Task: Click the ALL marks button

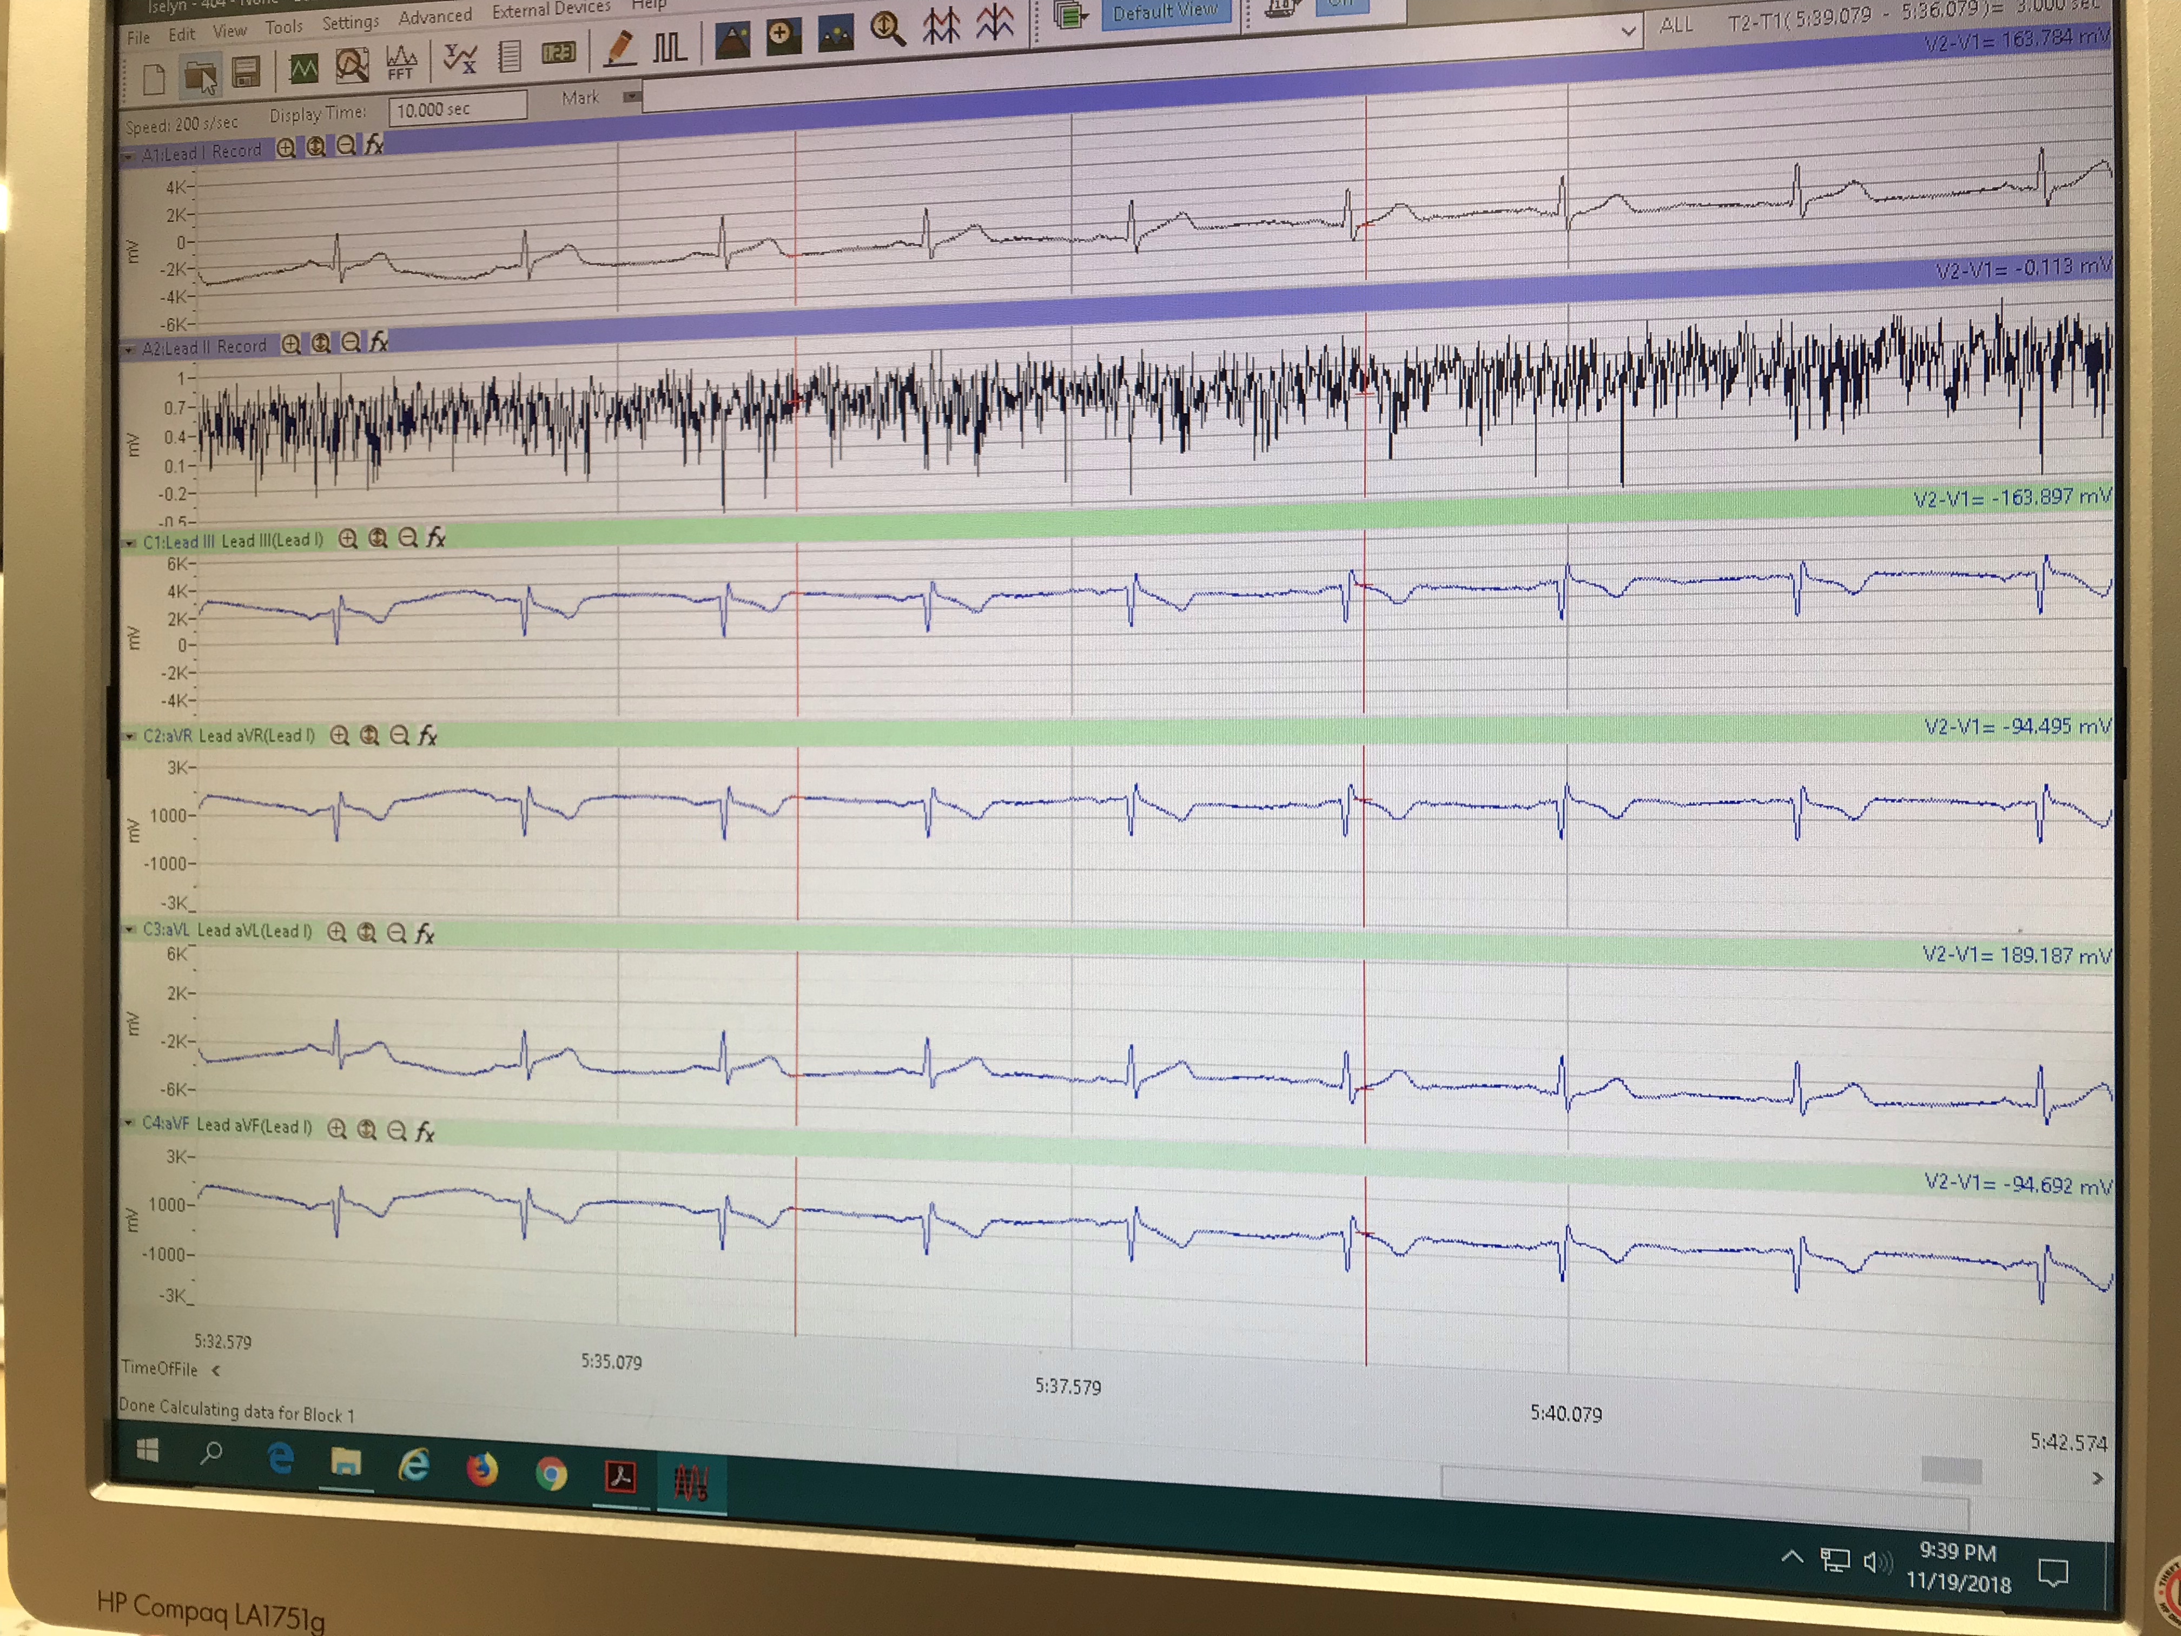Action: tap(1676, 25)
